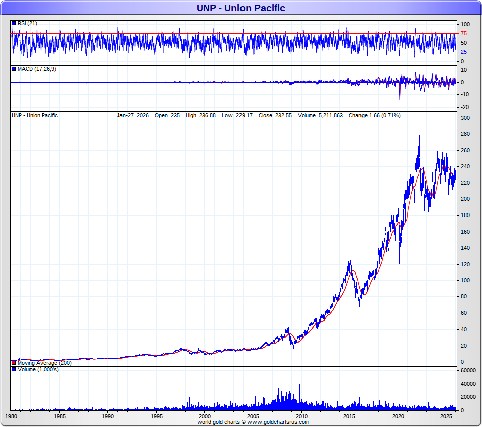Click the 180 price axis label
482x427 pixels.
[465, 216]
